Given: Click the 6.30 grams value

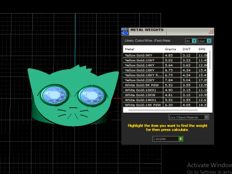Looking at the screenshot, I should click(169, 105).
